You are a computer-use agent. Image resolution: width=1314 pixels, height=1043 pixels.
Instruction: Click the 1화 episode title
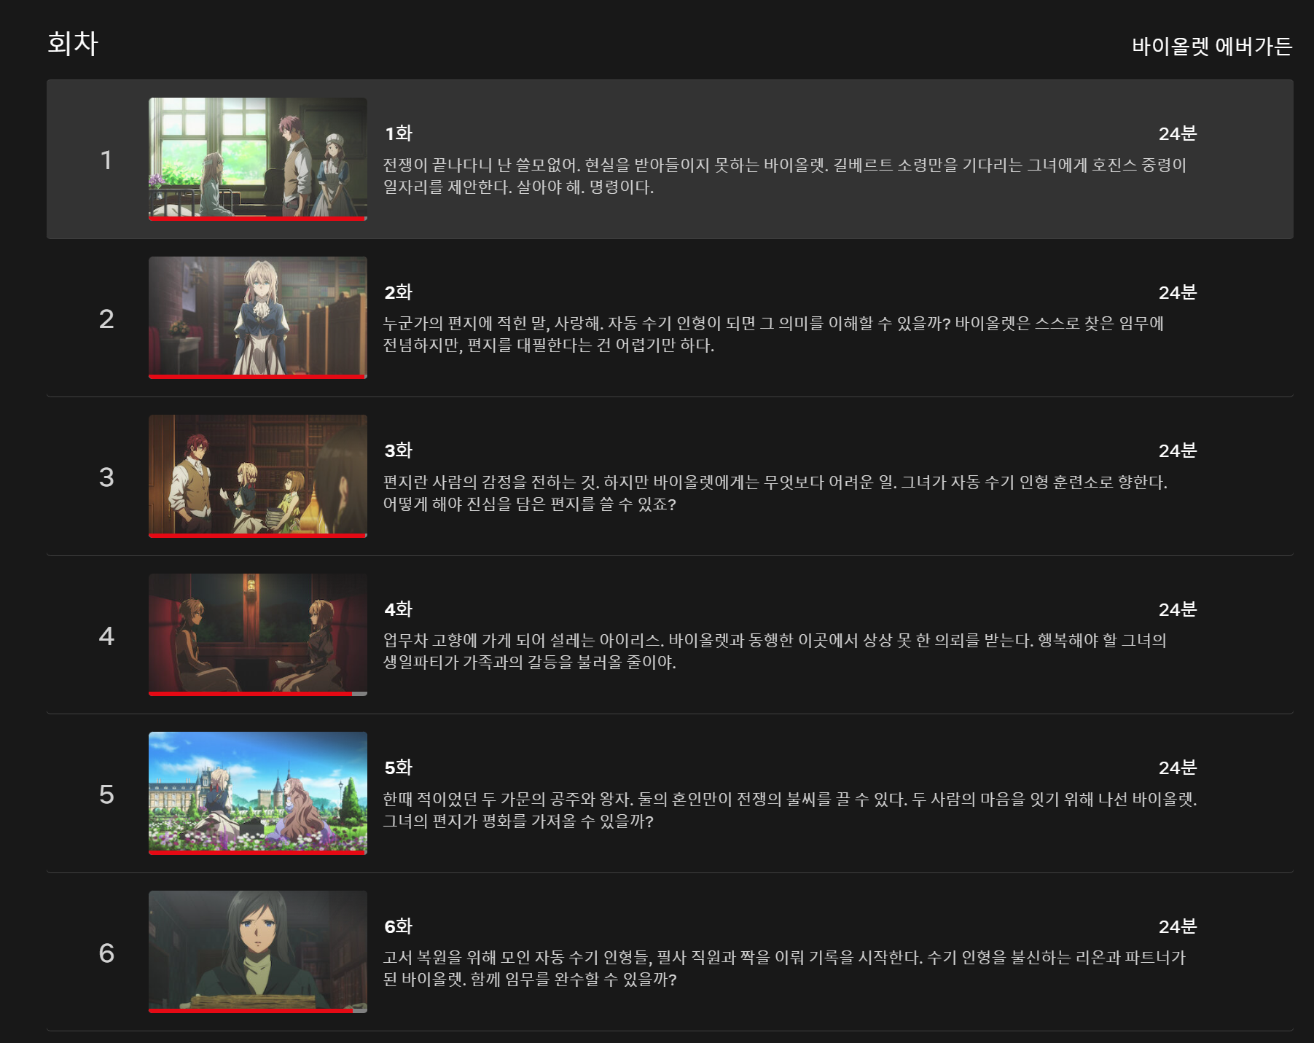point(399,133)
